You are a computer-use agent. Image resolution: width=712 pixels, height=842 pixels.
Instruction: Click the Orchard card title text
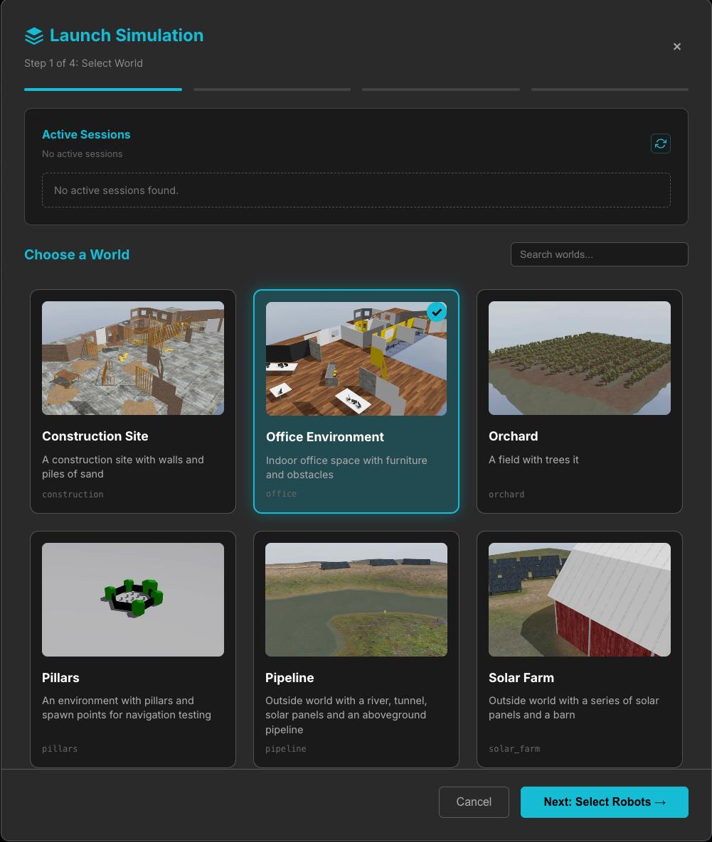(x=513, y=436)
